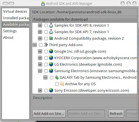Check the GALAXY Tab checkbox

52,78
